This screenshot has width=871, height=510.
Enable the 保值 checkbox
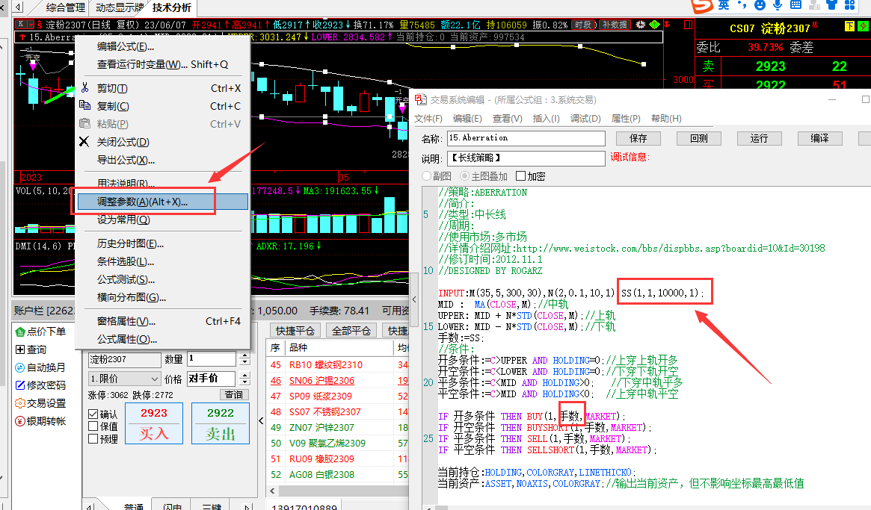[x=93, y=426]
